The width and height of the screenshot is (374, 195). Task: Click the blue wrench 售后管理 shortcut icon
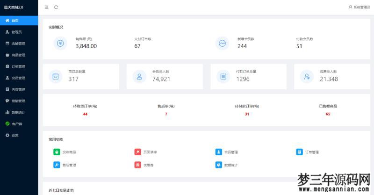click(57, 165)
